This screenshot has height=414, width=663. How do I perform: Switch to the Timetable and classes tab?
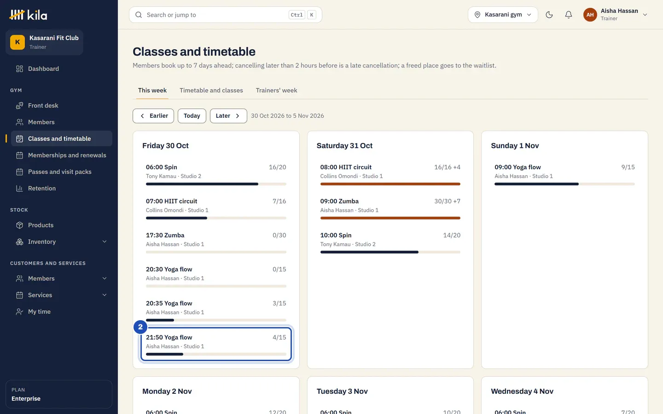[211, 91]
